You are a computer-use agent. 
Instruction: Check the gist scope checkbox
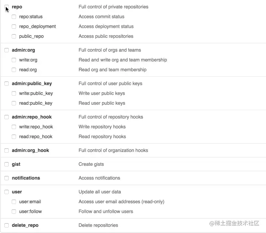point(7,164)
